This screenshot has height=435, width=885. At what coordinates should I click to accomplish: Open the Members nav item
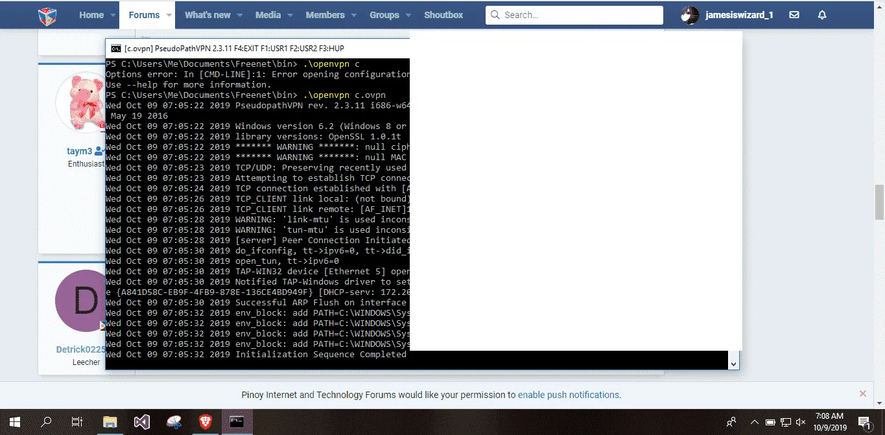tap(325, 15)
